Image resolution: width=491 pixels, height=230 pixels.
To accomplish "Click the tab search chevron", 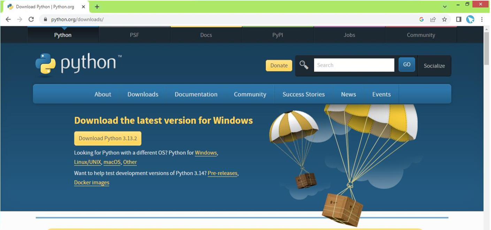I will [x=445, y=7].
